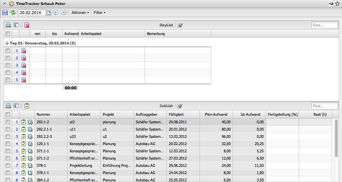Image resolution: width=342 pixels, height=182 pixels.
Task: Go to next day arrow
Action: tap(64, 13)
